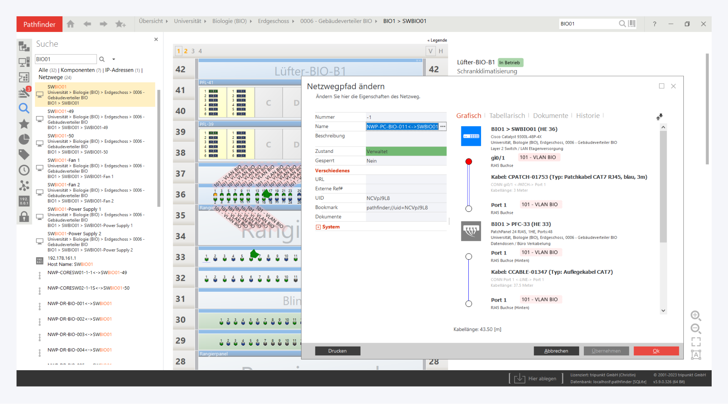Image resolution: width=728 pixels, height=404 pixels.
Task: Click the green Verwaltet Zustand field
Action: click(406, 151)
